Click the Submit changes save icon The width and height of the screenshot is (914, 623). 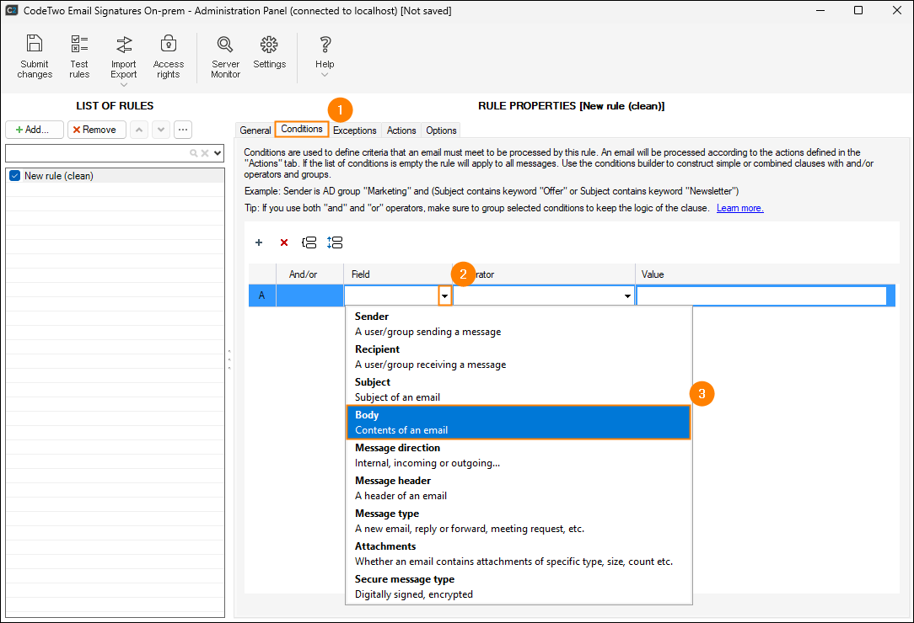(35, 45)
